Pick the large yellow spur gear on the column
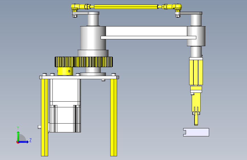247x160 pixels. pyautogui.click(x=93, y=62)
